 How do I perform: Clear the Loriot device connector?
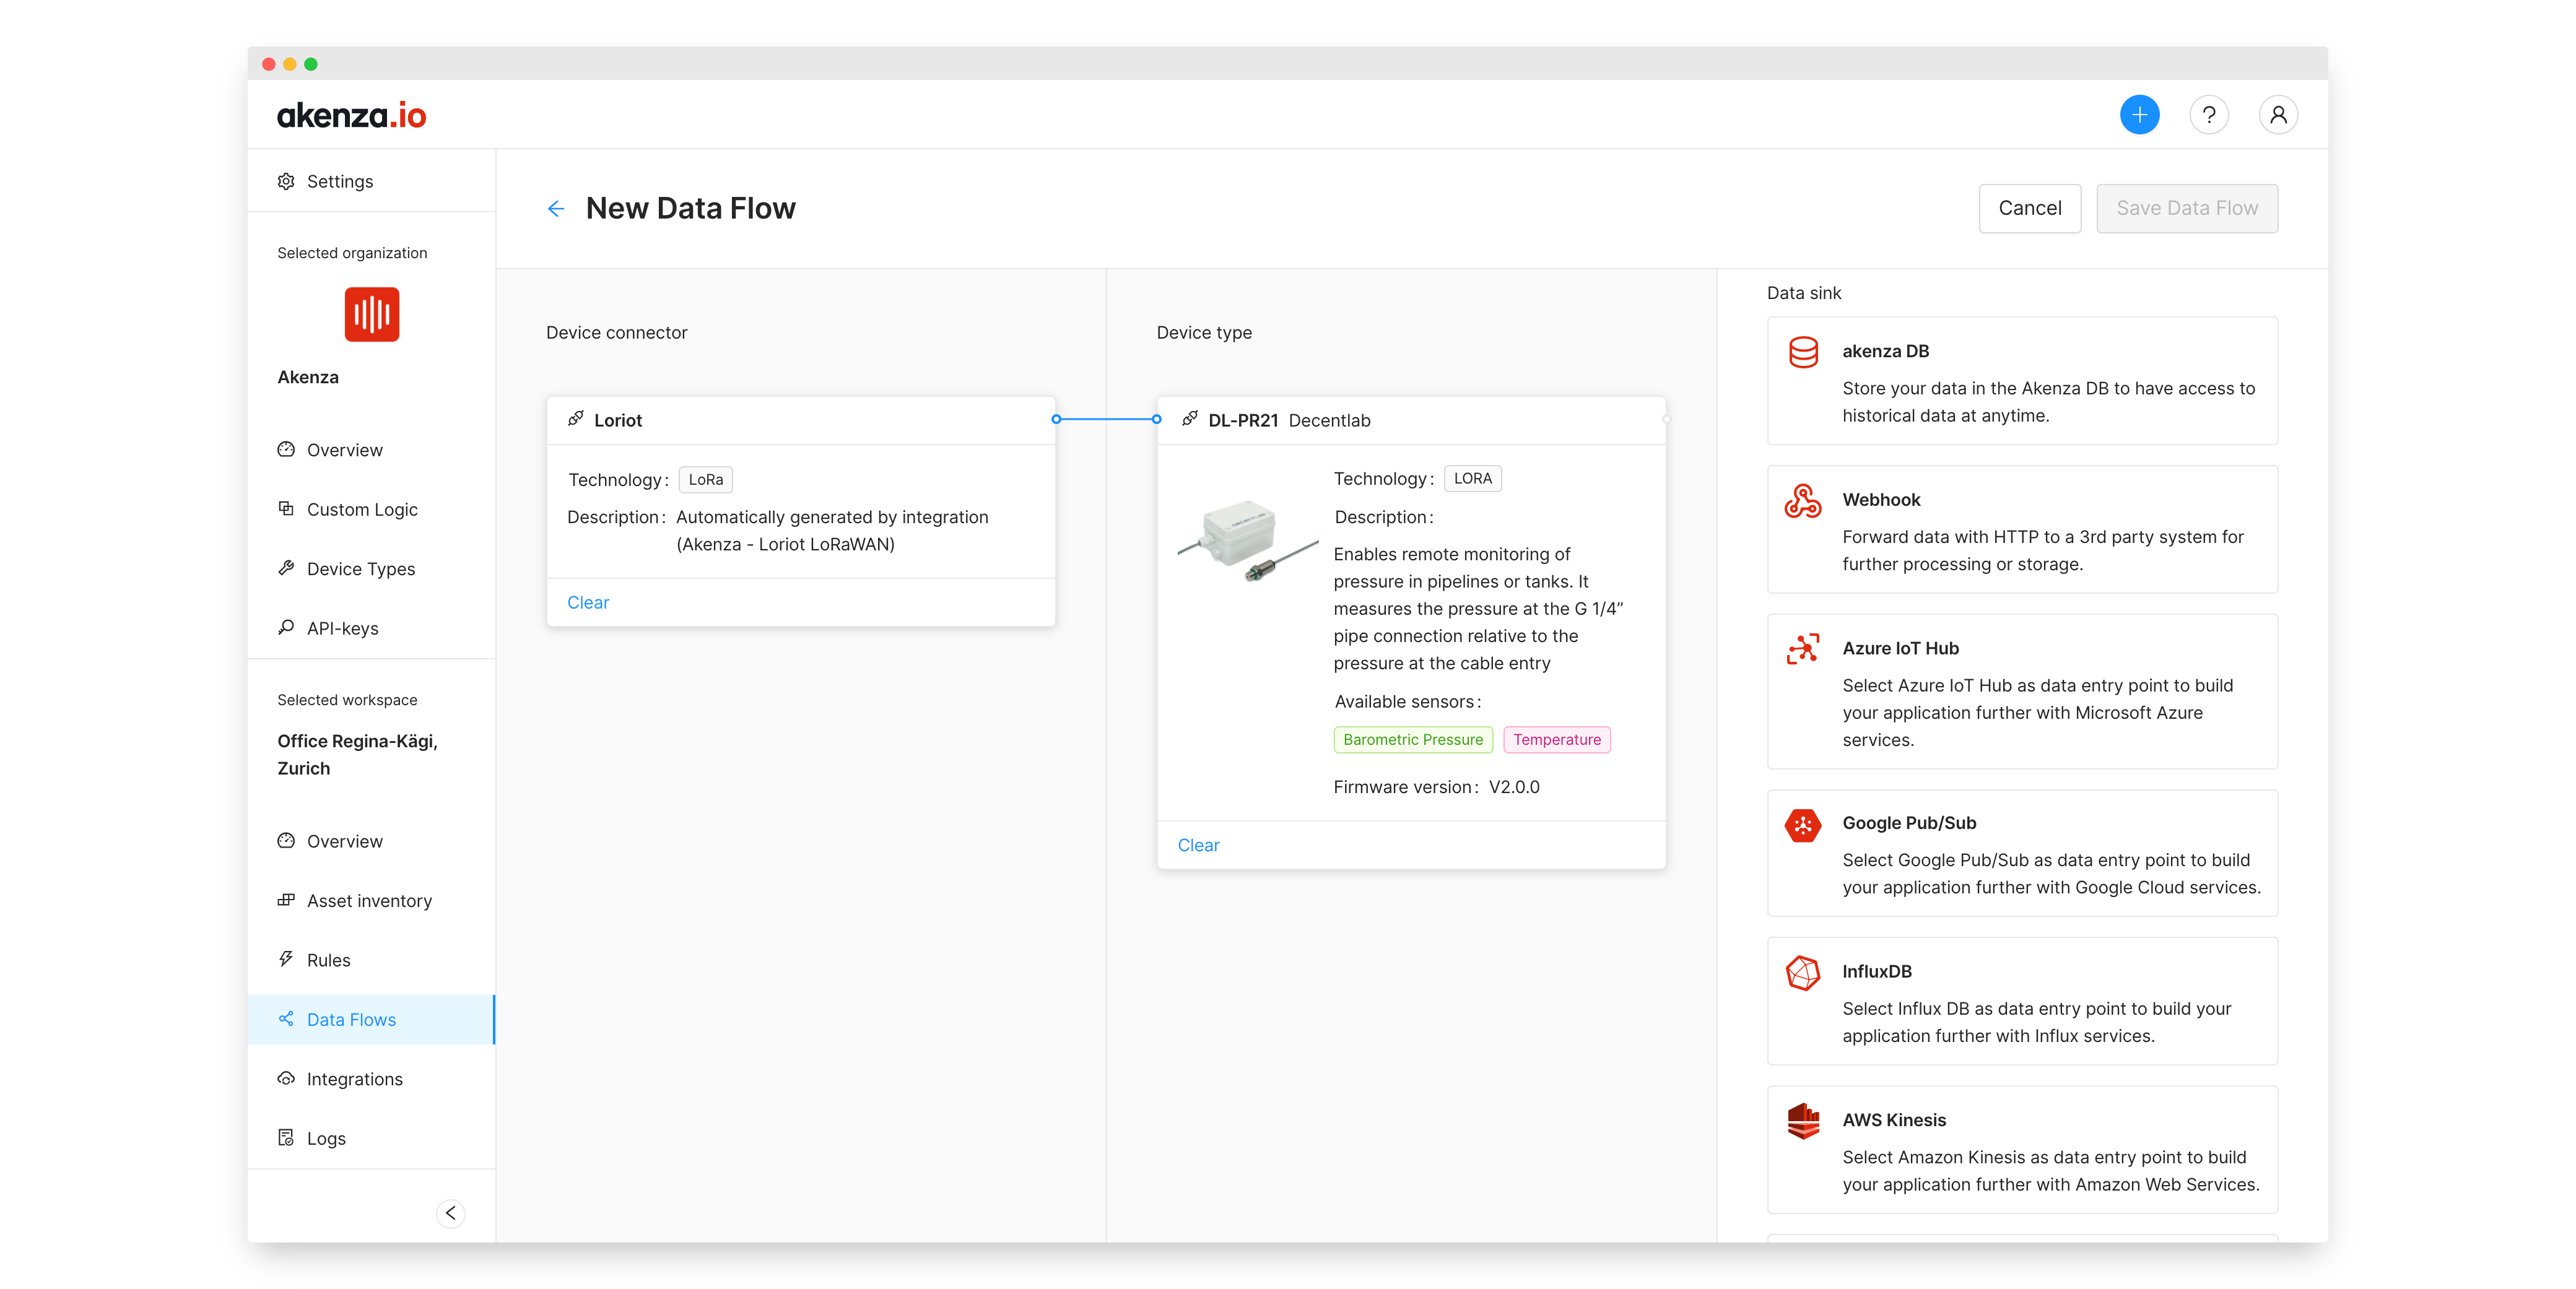click(x=588, y=602)
